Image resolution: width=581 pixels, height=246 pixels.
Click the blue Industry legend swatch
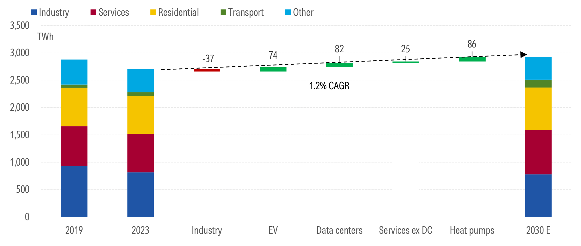tap(34, 13)
